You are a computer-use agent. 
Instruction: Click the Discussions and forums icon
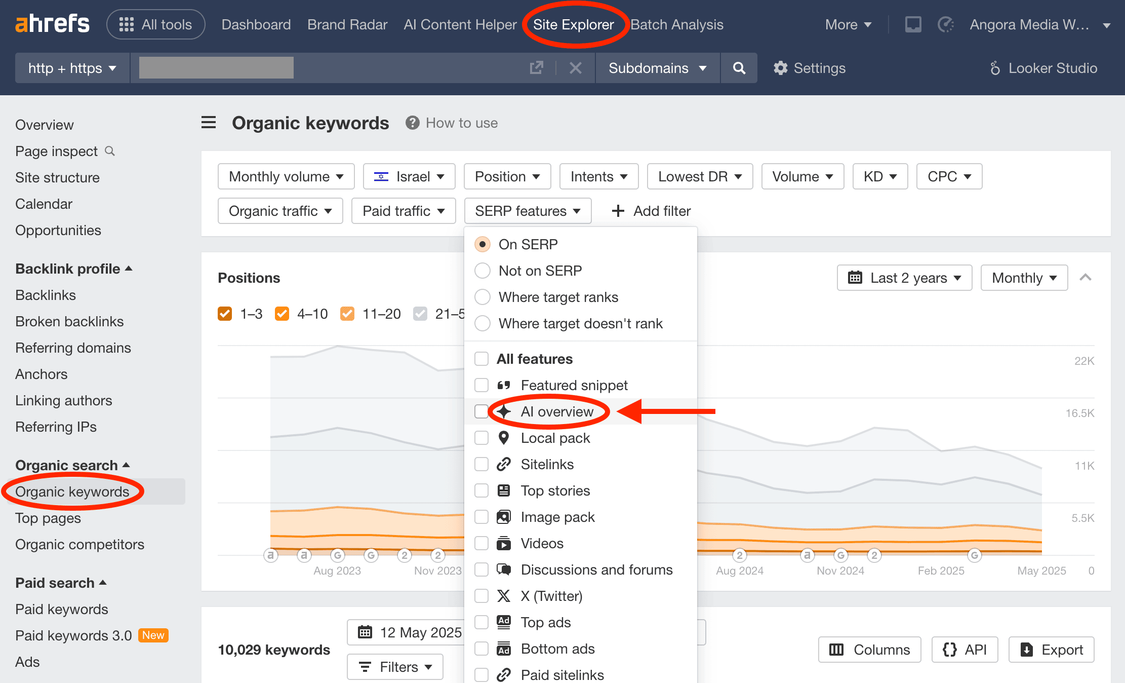(x=503, y=570)
